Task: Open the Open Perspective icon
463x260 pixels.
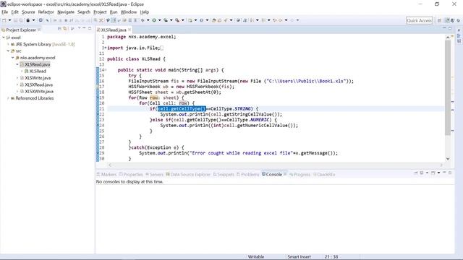Action: (439, 20)
